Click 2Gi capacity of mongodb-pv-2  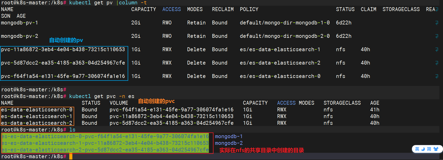(x=136, y=36)
